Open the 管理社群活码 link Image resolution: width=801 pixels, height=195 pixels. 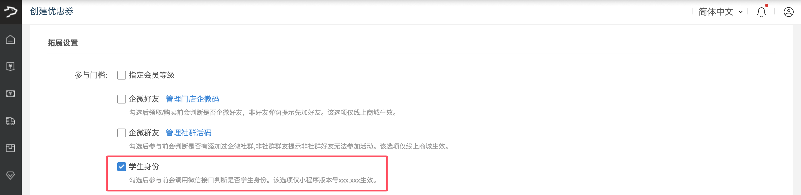pyautogui.click(x=188, y=133)
